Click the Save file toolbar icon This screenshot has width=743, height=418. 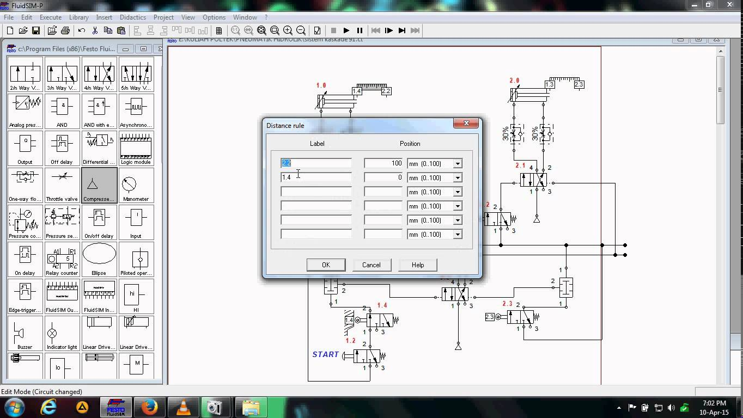coord(36,30)
